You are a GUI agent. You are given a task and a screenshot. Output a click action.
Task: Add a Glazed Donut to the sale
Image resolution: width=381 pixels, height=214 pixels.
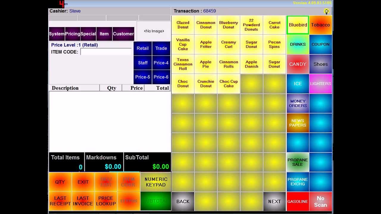click(x=183, y=25)
